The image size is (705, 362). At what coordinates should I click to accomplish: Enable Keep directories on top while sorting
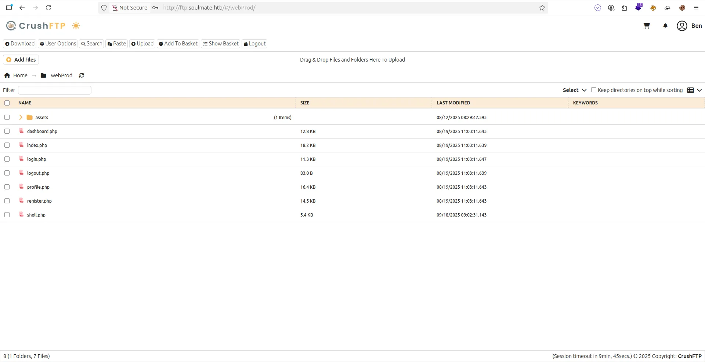pos(593,90)
